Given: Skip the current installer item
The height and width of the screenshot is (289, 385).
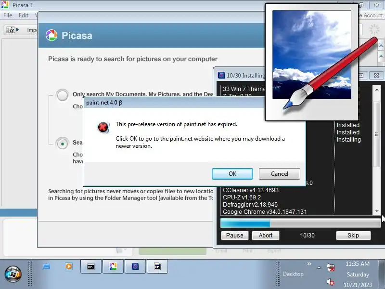Looking at the screenshot, I should point(353,236).
